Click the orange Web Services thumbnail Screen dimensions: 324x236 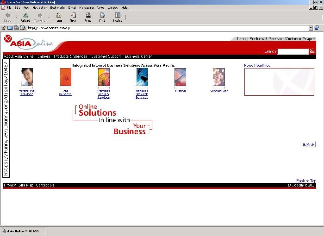66,77
